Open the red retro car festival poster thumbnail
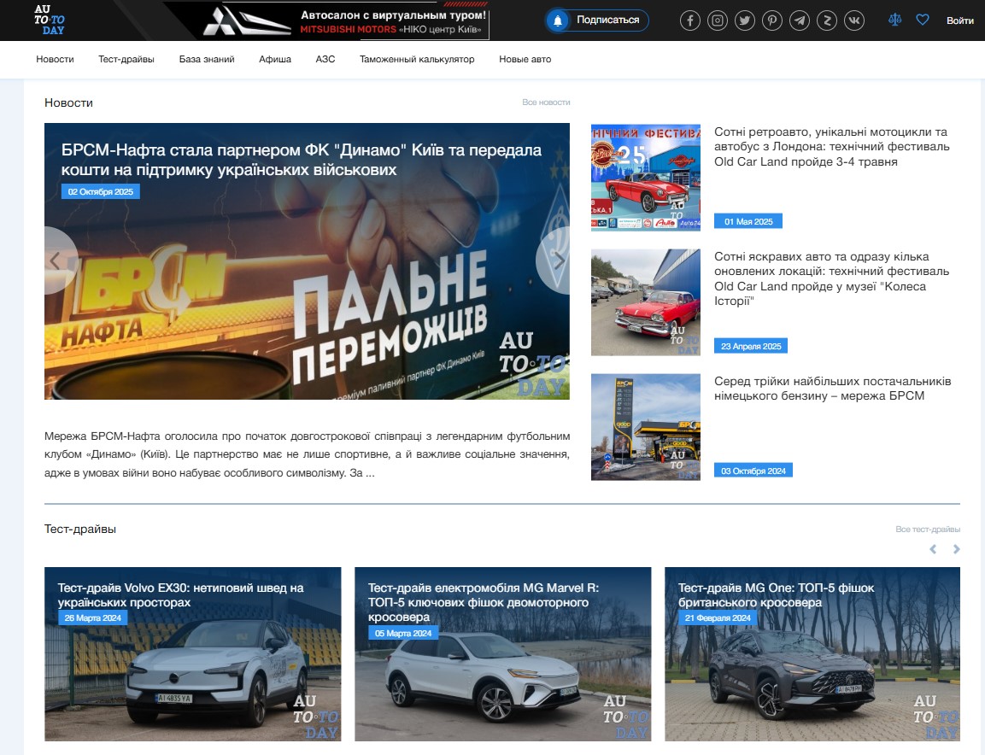Screen dimensions: 985x755 [646, 178]
